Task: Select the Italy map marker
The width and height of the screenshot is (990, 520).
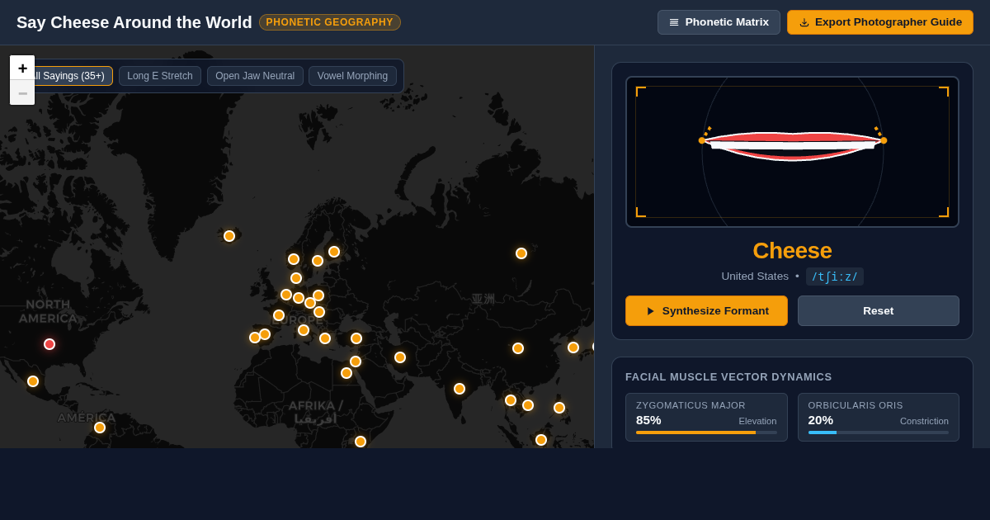Action: [x=304, y=330]
